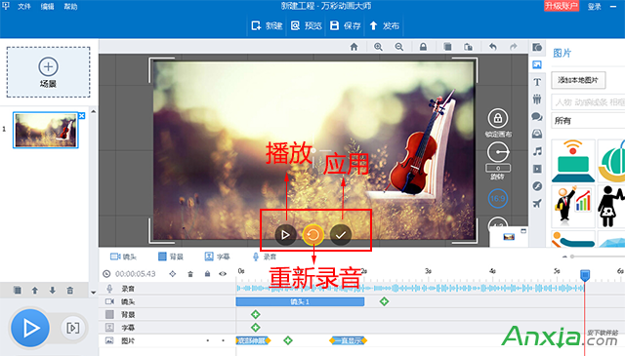Click the timeline keyframe diamond icon

pyautogui.click(x=173, y=273)
